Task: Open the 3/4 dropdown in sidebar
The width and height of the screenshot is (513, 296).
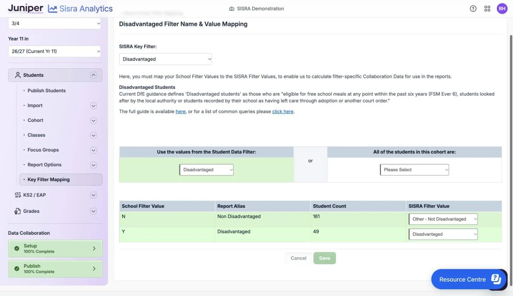Action: point(54,24)
